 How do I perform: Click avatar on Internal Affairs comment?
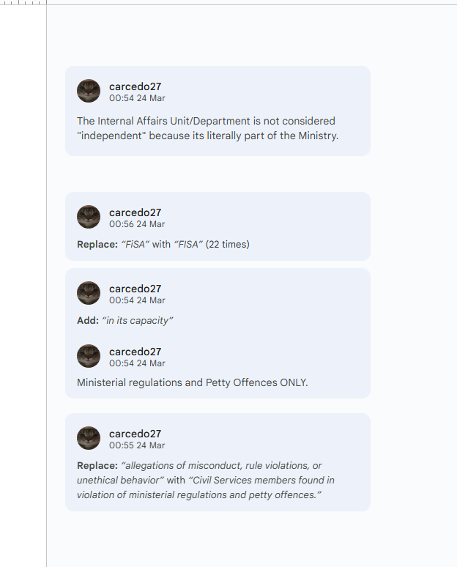tap(89, 91)
